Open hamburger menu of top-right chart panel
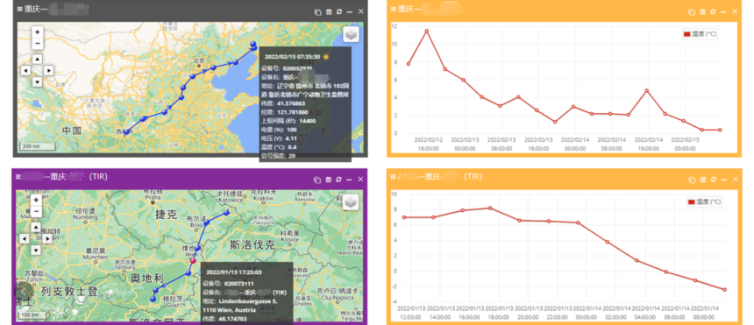The width and height of the screenshot is (754, 325). click(x=394, y=9)
